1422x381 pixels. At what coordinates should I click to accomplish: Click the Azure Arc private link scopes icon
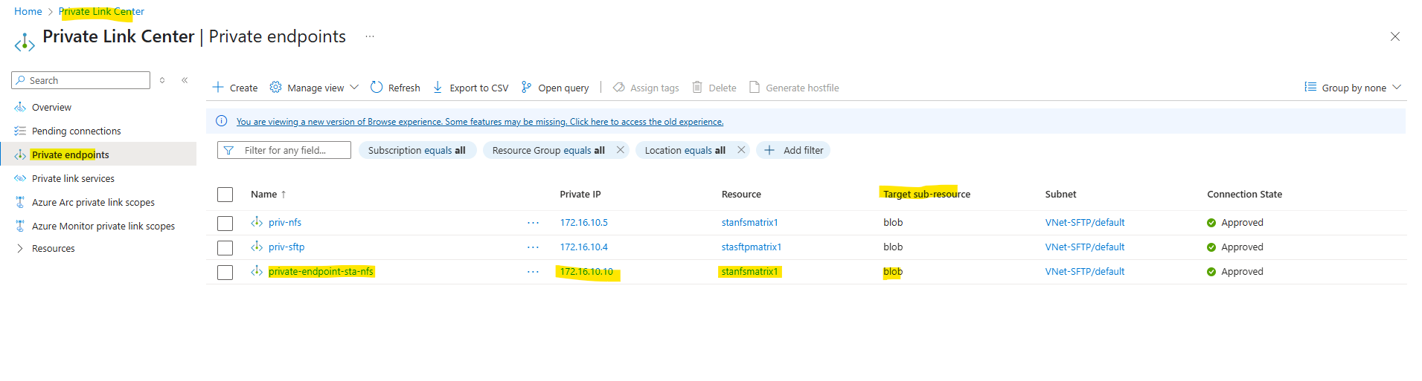[20, 202]
